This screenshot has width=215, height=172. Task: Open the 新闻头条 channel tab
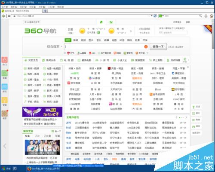(x=49, y=60)
